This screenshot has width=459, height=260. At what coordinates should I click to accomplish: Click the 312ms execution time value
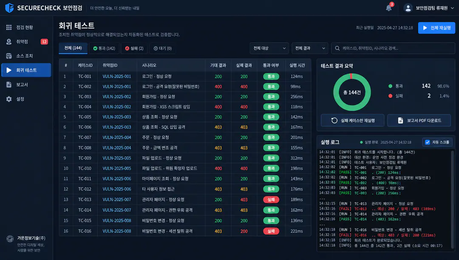coord(297,158)
